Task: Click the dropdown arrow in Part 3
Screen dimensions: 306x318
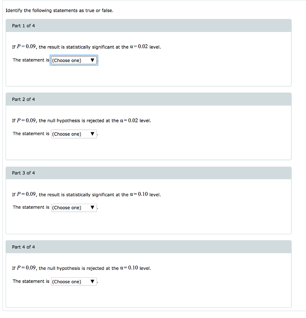Action: coord(92,207)
